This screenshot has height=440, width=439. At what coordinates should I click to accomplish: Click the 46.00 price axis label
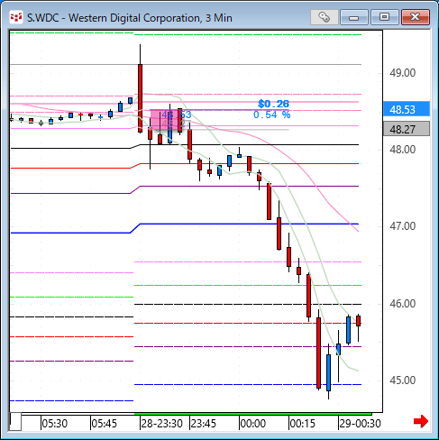(x=402, y=304)
